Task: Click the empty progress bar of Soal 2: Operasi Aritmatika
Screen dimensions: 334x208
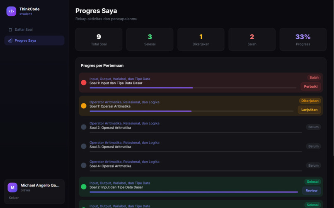Action: 196,132
